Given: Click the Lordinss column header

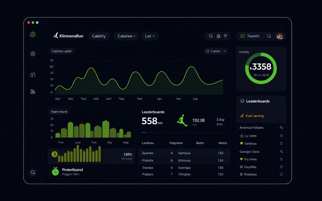Looking at the screenshot, I should point(148,143).
